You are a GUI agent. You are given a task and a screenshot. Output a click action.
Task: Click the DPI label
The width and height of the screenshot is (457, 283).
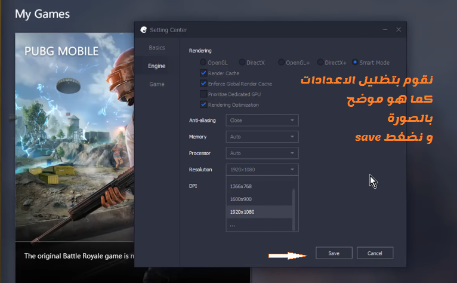(193, 186)
